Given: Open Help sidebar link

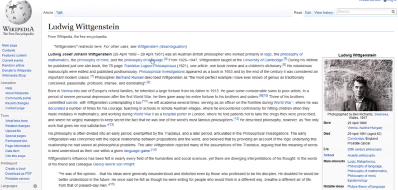Looking at the screenshot, I should coord(9,88).
